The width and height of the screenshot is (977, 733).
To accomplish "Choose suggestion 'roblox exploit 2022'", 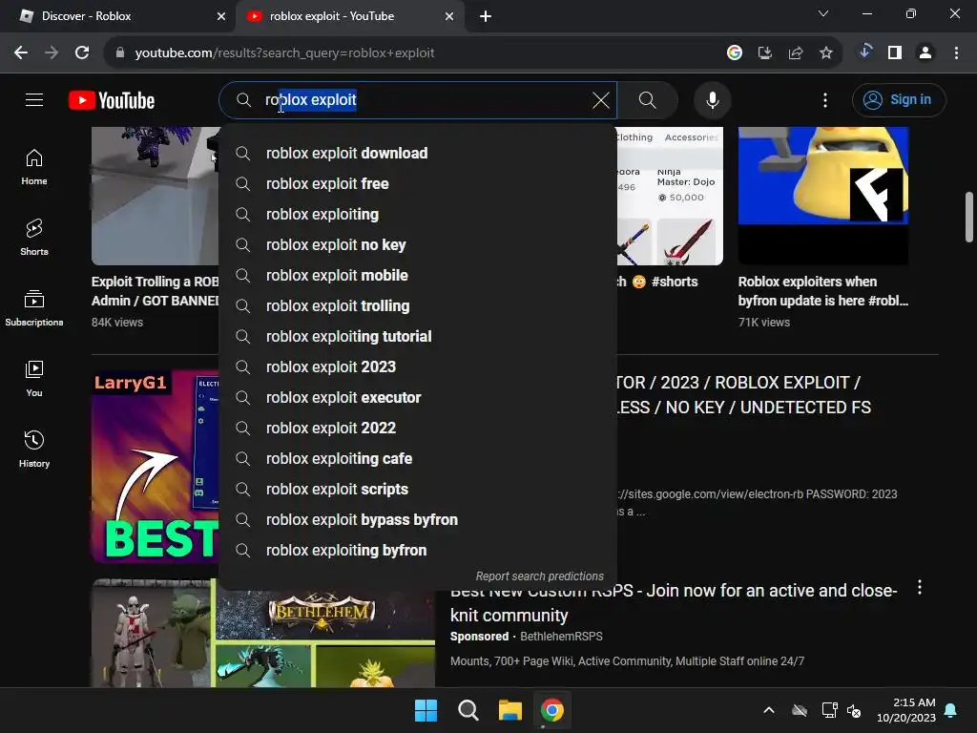I will pos(418,429).
